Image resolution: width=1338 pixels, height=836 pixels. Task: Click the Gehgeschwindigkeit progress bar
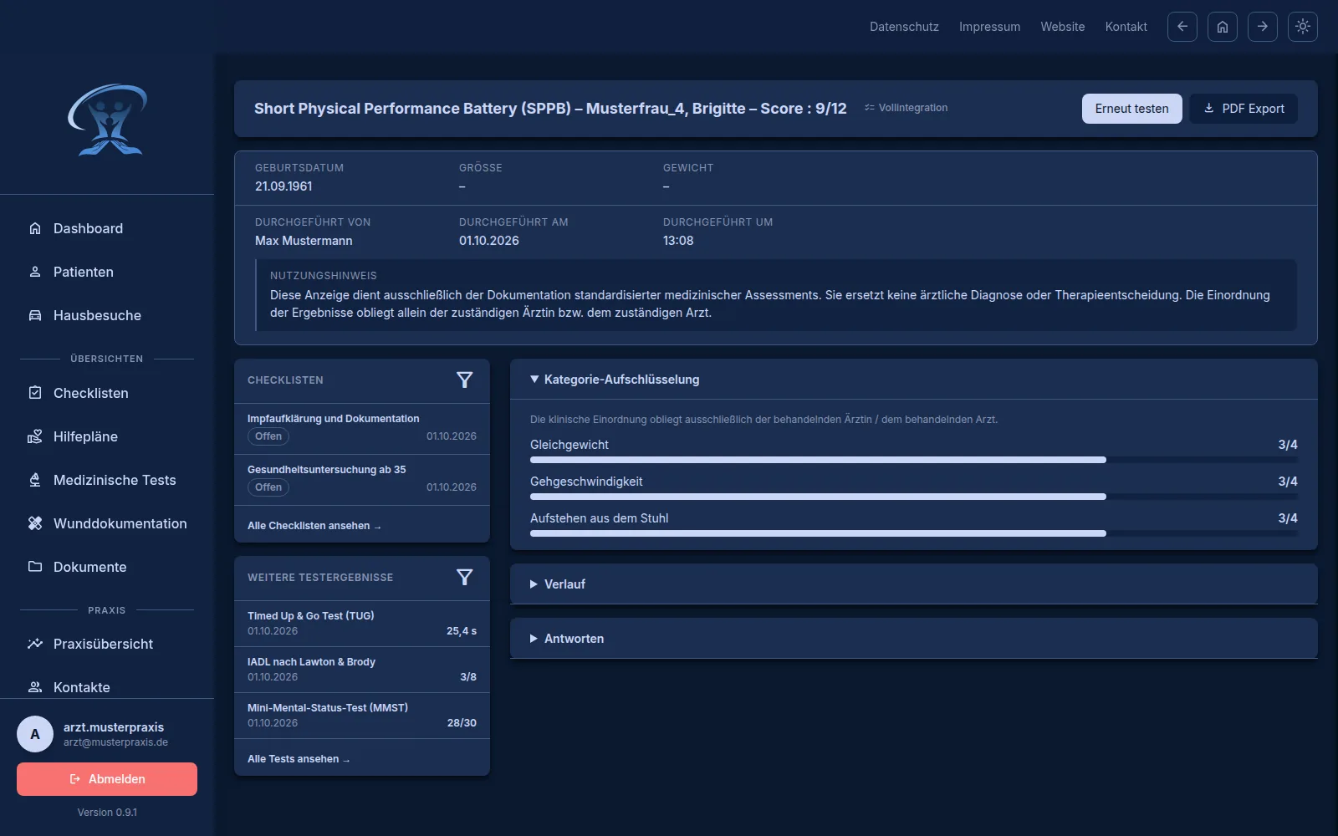[914, 497]
